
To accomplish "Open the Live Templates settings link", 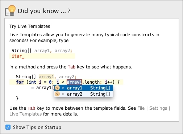I will pos(26,114).
